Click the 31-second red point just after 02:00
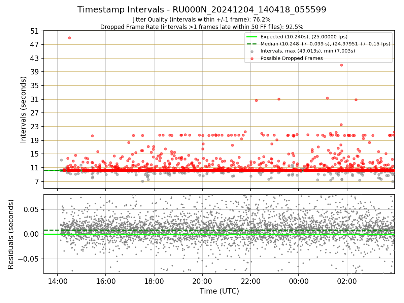 tap(356, 100)
